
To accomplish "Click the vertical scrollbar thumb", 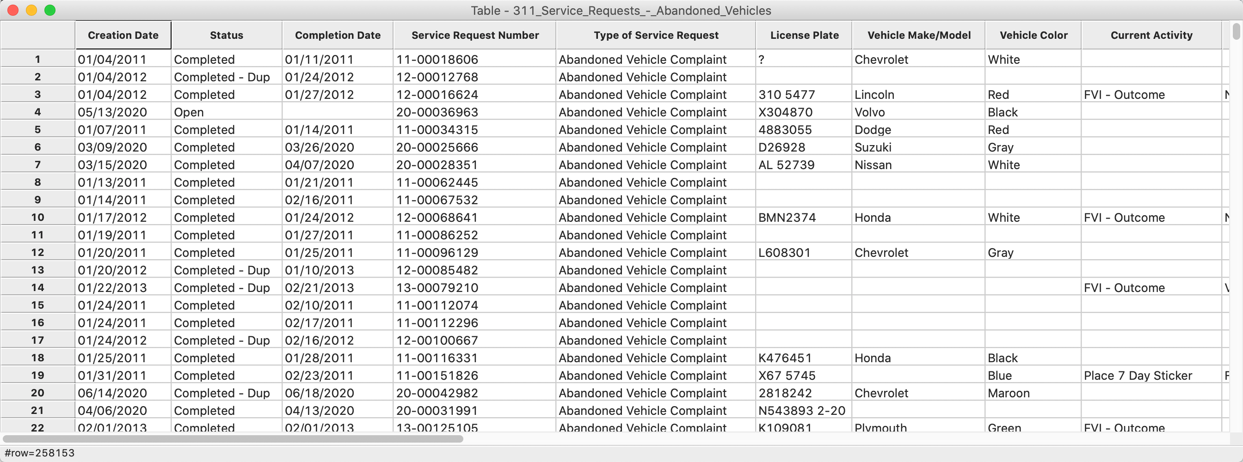I will [1236, 31].
